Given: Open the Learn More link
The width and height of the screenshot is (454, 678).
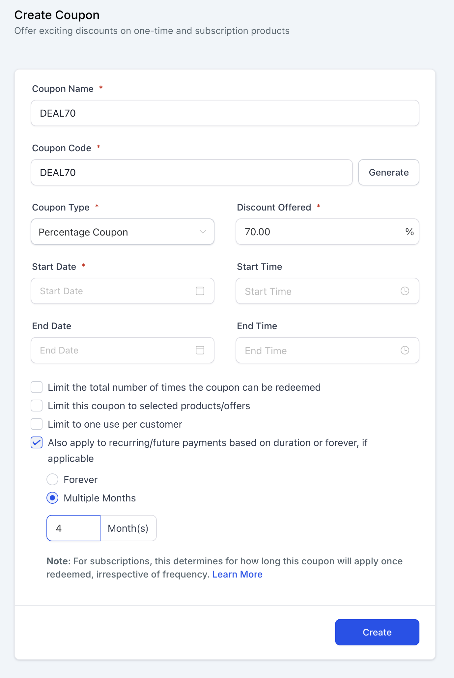Looking at the screenshot, I should pos(237,575).
